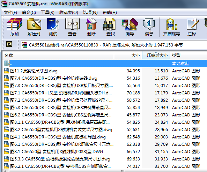Click the Extract To (解压到) icon
Image resolution: width=207 pixels, height=172 pixels.
[34, 24]
